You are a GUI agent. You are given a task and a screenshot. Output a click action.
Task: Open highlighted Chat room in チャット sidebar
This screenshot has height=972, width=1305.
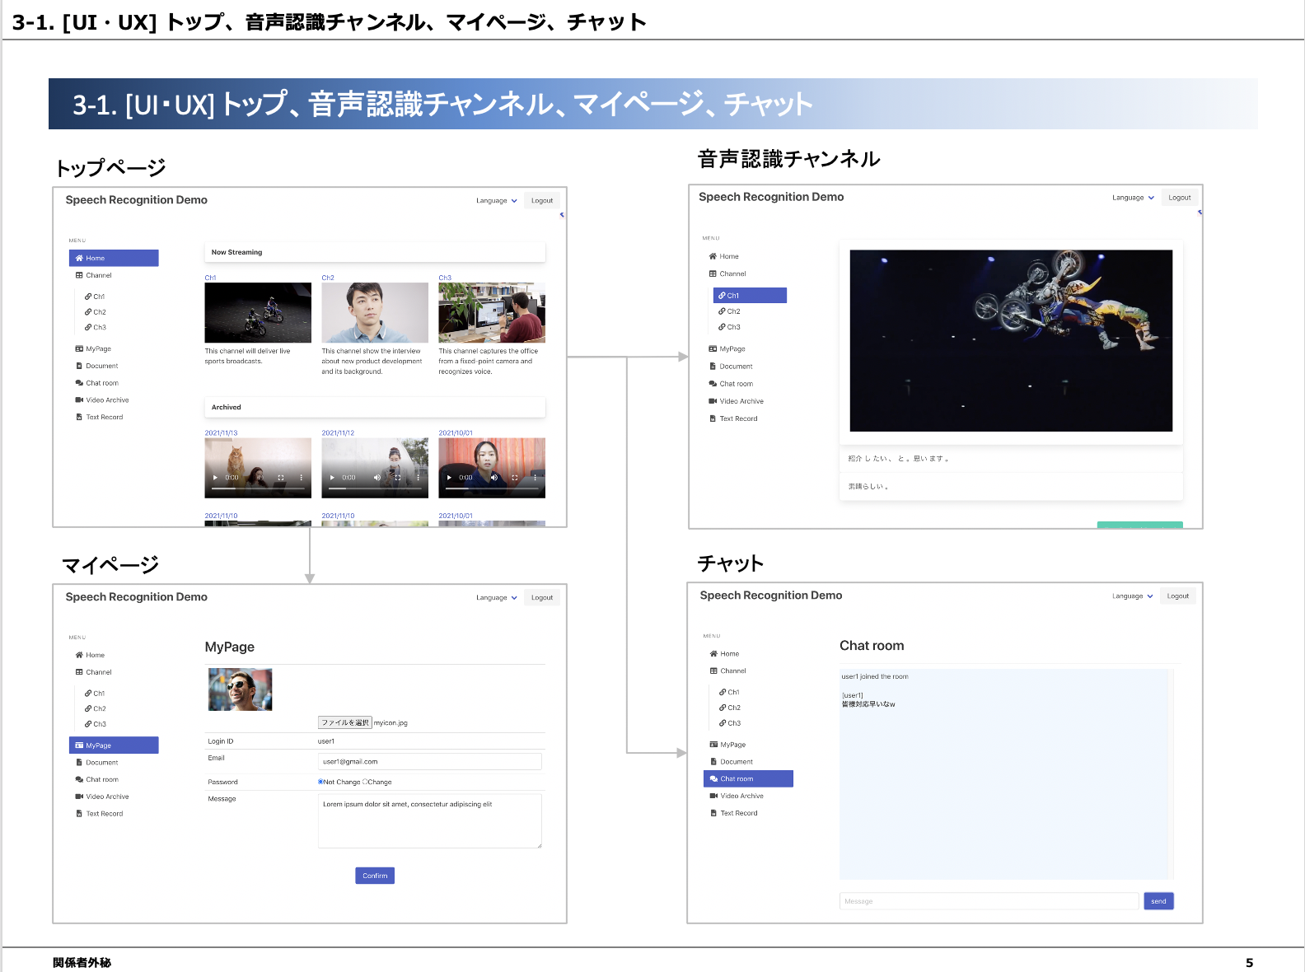tap(748, 778)
